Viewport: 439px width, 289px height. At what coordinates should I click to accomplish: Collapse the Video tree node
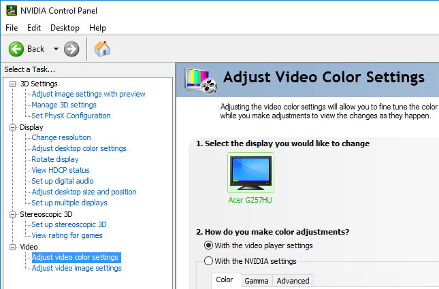click(13, 247)
